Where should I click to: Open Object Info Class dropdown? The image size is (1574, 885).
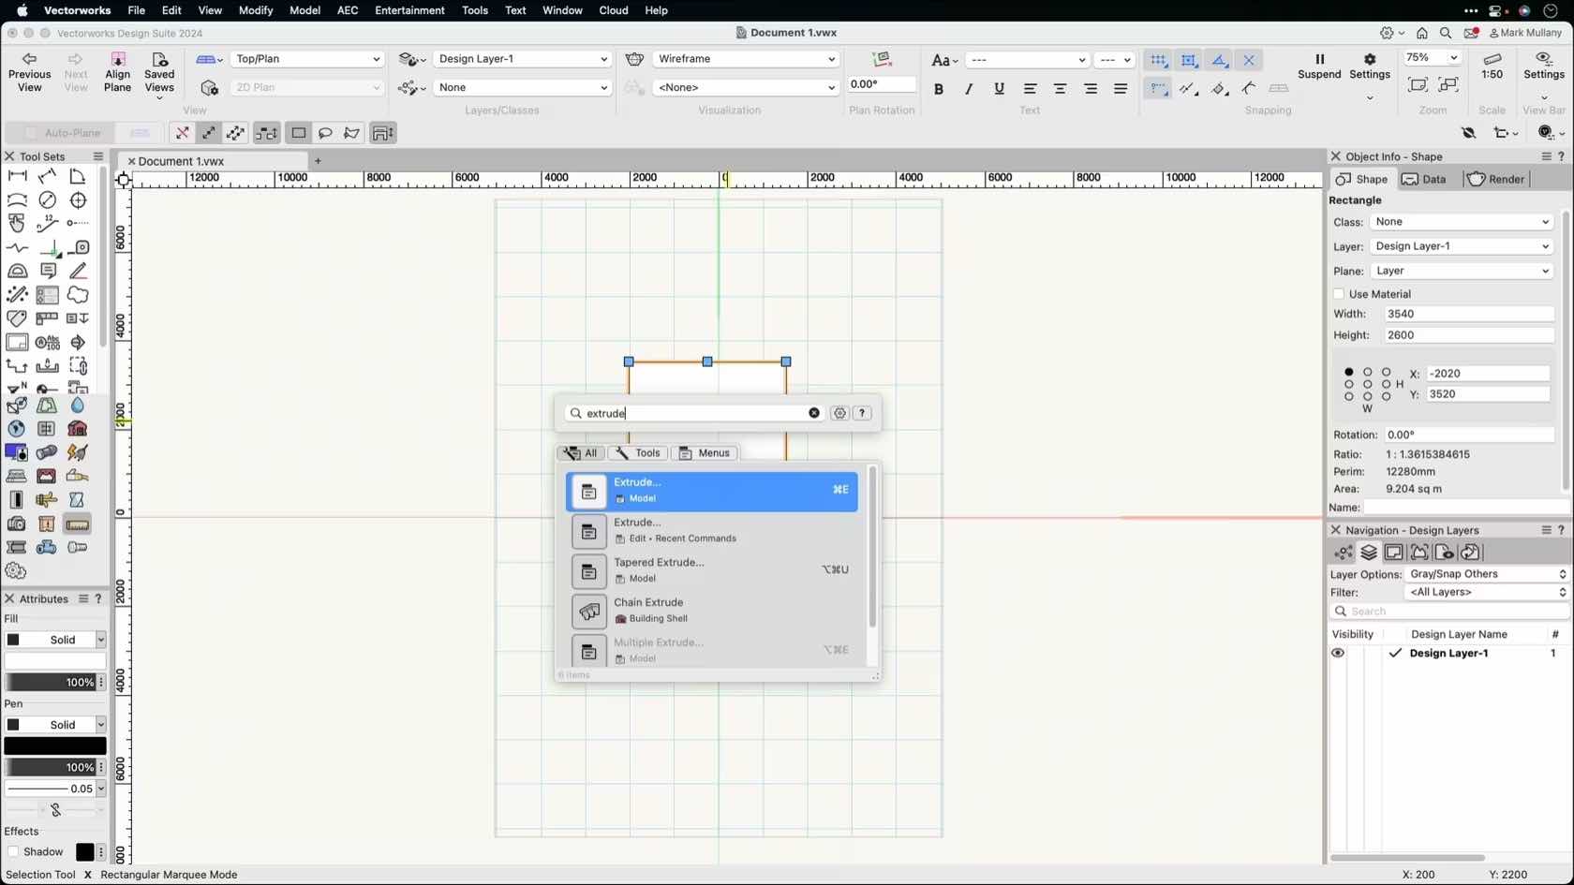pyautogui.click(x=1462, y=222)
